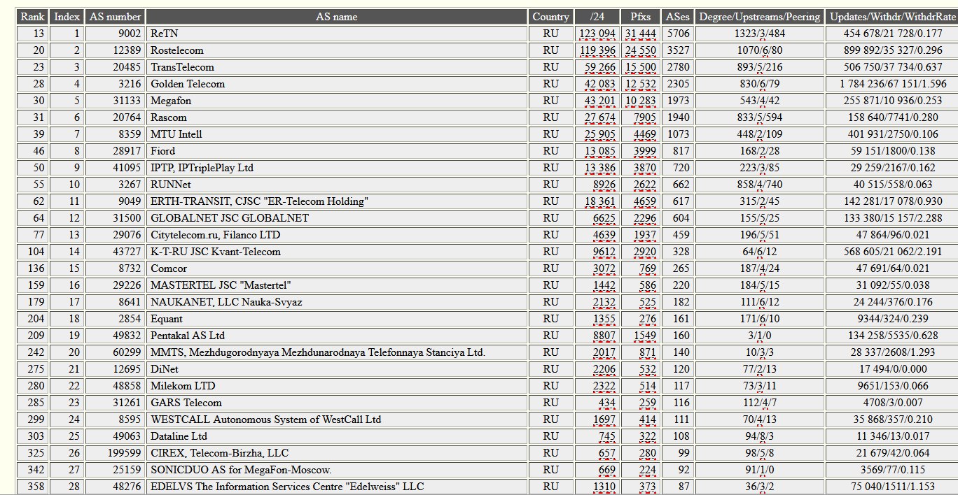Select the "DiNet" AS name cell
Image resolution: width=958 pixels, height=495 pixels.
(x=337, y=369)
